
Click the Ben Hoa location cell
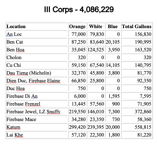[15, 50]
